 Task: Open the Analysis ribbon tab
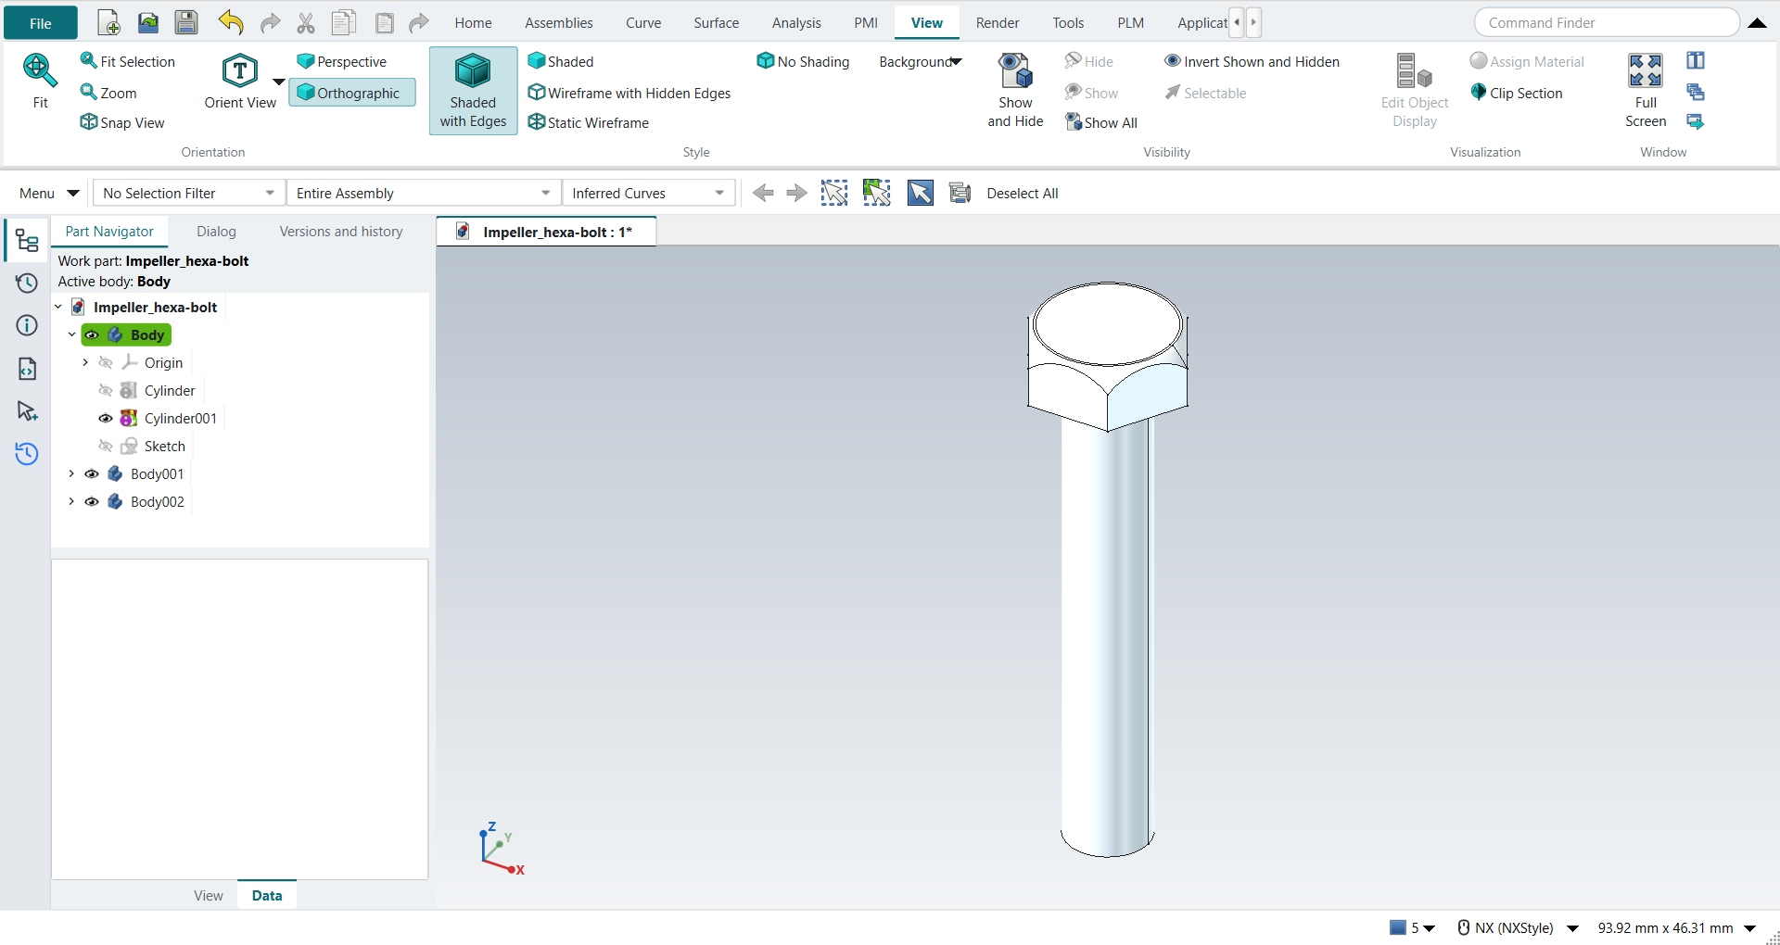click(796, 22)
